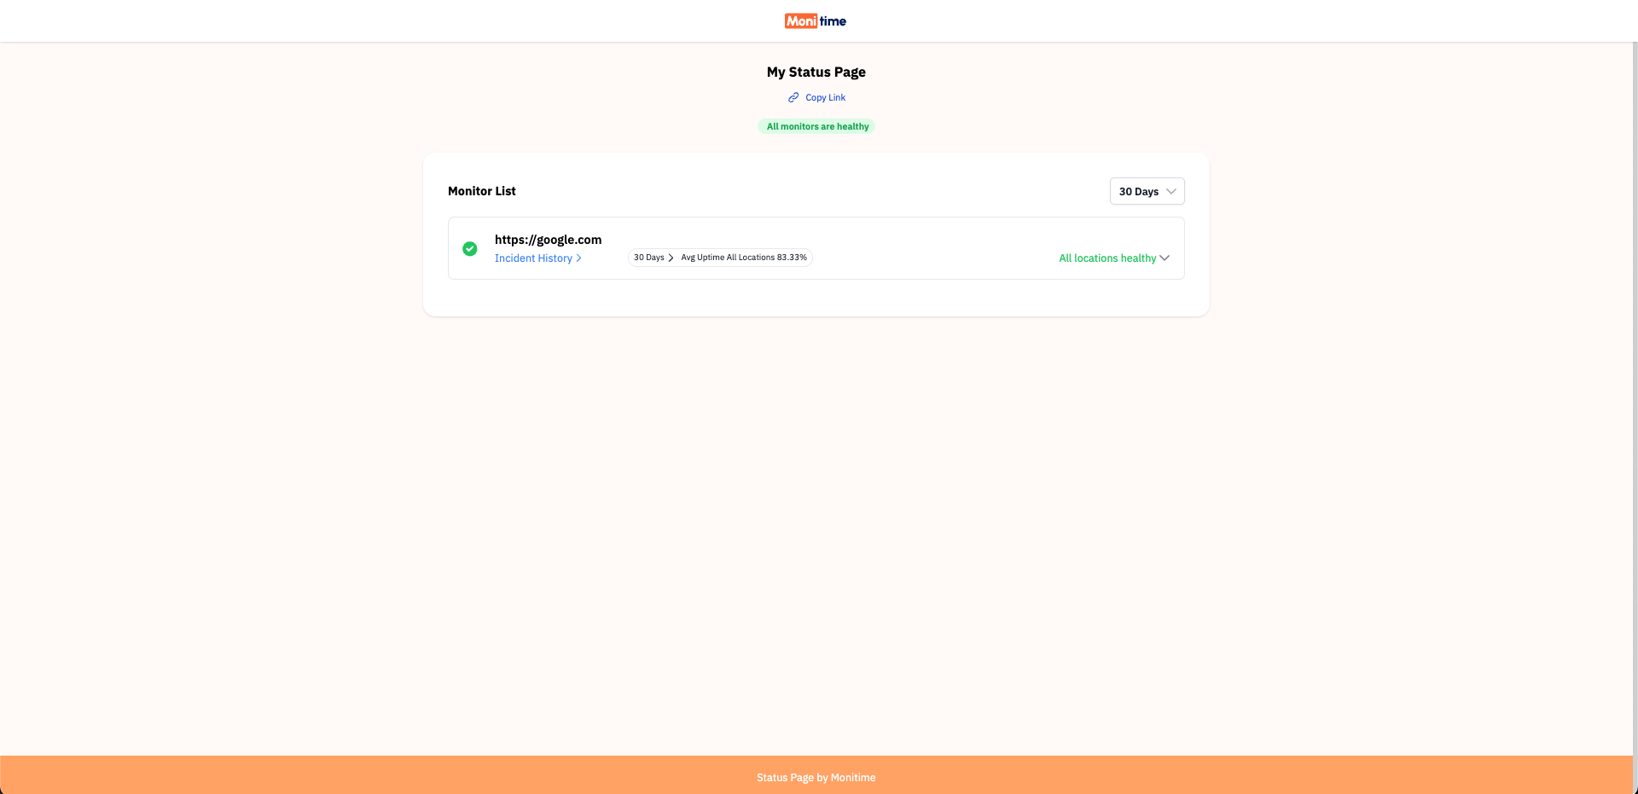Click the My Status Page heading
Screen dimensions: 1638x794
click(x=816, y=72)
